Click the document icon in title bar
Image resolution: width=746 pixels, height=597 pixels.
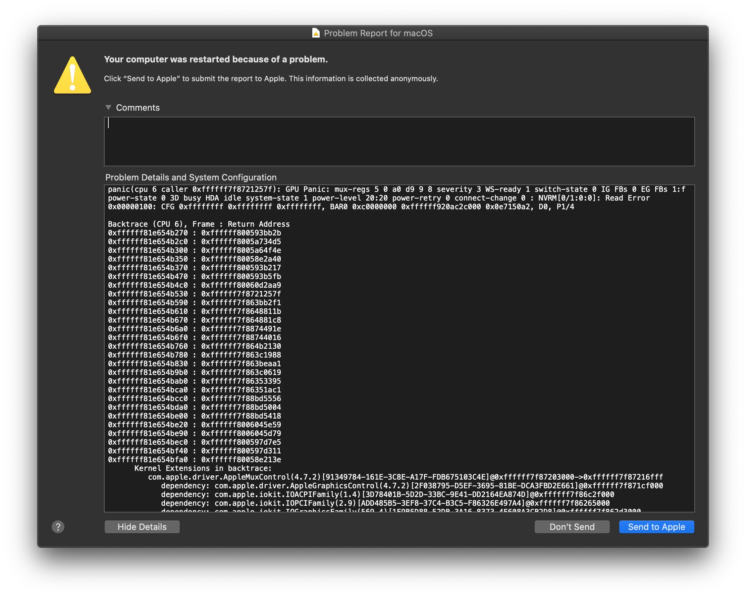[316, 33]
